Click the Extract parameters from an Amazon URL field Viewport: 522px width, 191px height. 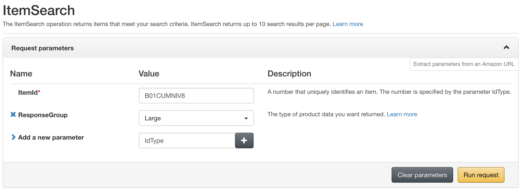[464, 64]
